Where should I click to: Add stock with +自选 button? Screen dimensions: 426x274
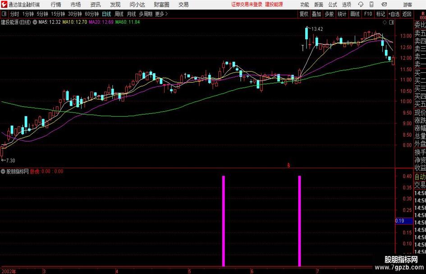(394, 14)
